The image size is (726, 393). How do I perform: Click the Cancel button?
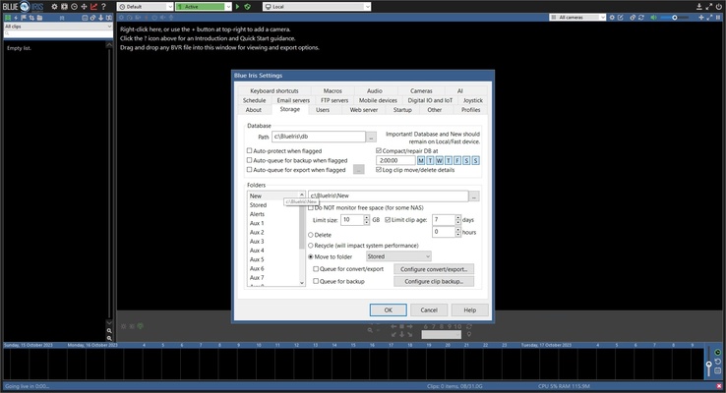point(429,309)
